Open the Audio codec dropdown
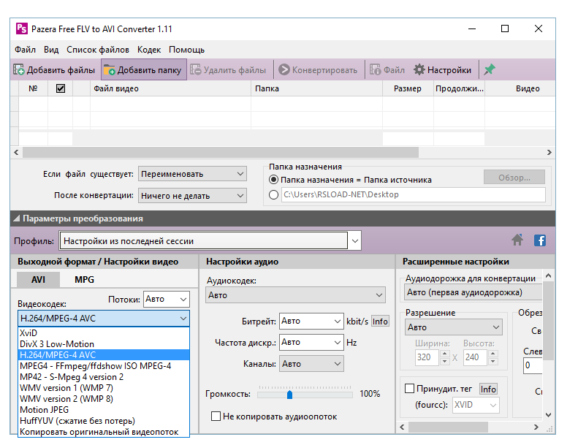This screenshot has width=578, height=445. tap(295, 295)
